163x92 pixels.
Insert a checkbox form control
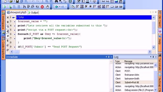coord(86,7)
